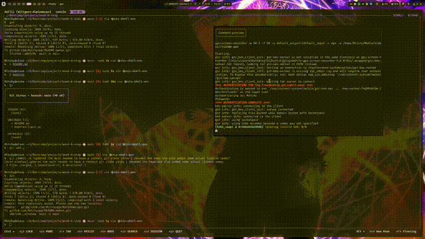Click Floating shortcut in status bar
This screenshot has height=239, width=425.
click(406, 232)
